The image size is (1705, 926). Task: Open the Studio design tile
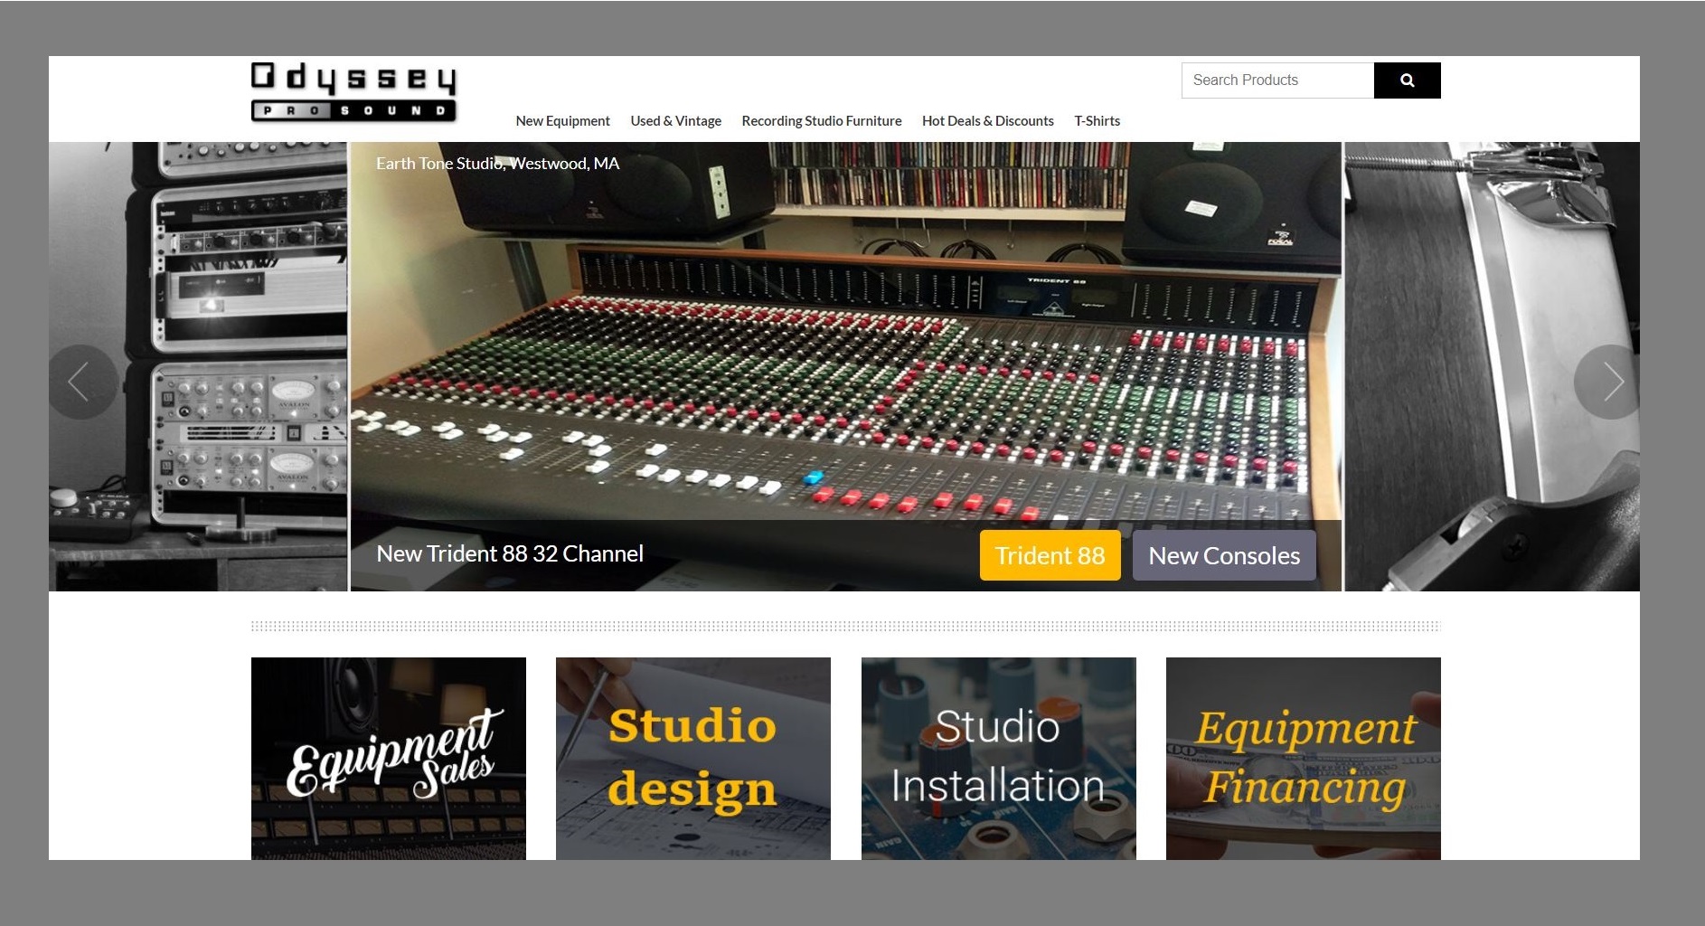tap(693, 758)
